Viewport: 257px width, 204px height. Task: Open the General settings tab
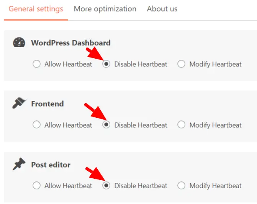(36, 8)
